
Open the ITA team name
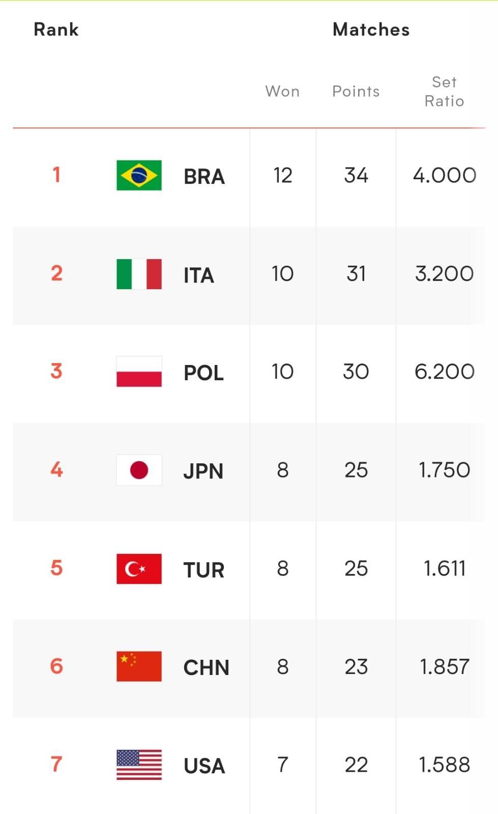198,275
